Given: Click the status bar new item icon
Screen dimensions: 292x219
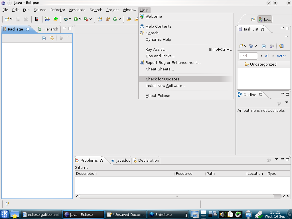Looking at the screenshot, I should (x=7, y=204).
